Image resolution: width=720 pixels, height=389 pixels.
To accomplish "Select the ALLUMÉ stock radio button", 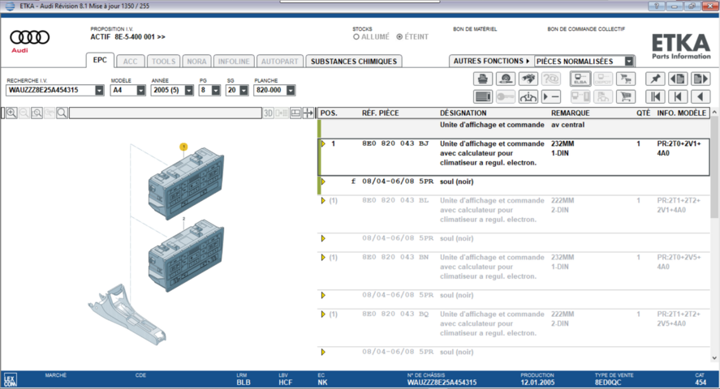I will click(356, 36).
